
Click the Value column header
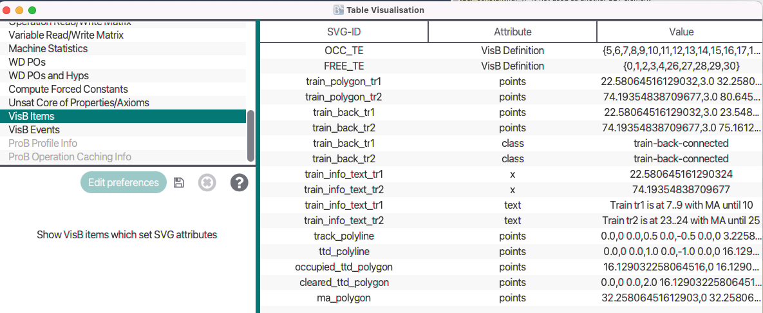point(681,32)
